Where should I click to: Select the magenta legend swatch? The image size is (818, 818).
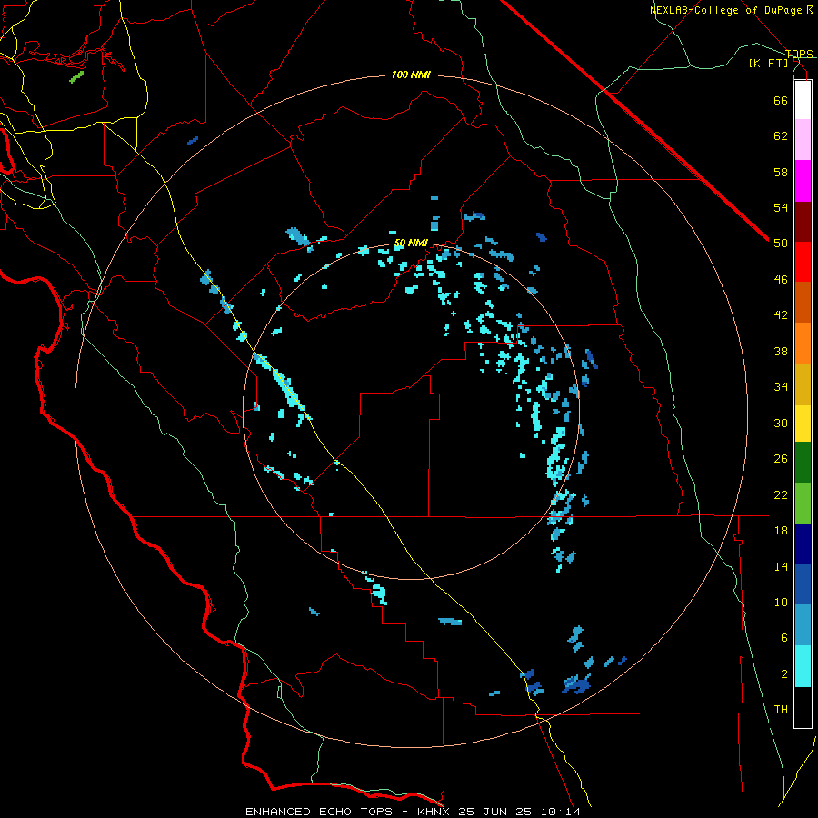tap(803, 181)
